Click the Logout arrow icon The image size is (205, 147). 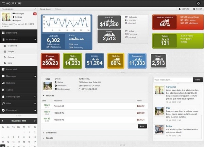(14, 20)
